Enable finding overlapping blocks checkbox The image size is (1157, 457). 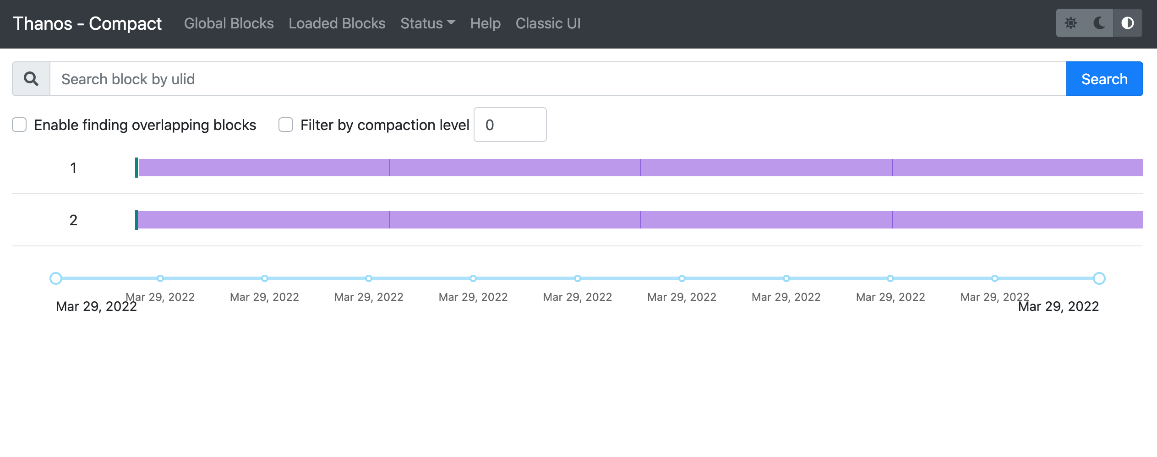[x=19, y=125]
